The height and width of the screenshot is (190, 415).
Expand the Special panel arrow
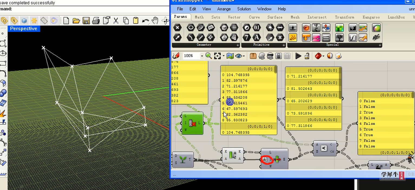click(x=380, y=45)
